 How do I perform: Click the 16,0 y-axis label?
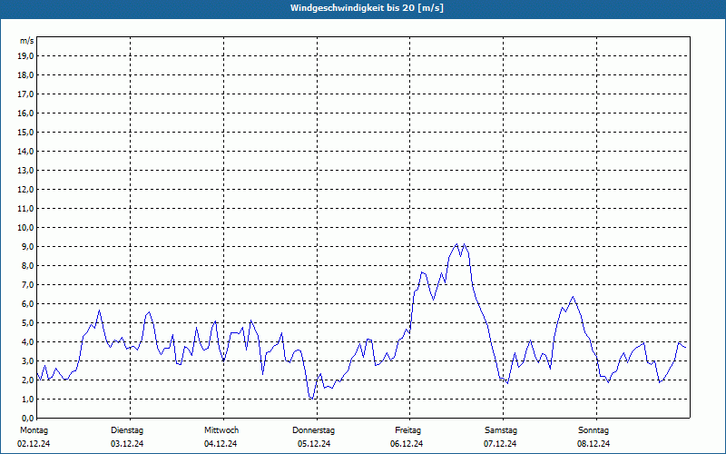pyautogui.click(x=25, y=113)
